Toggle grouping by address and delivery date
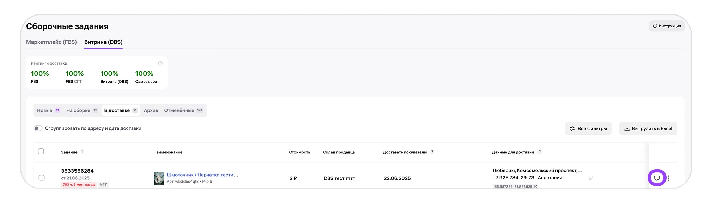The width and height of the screenshot is (711, 202). (38, 128)
